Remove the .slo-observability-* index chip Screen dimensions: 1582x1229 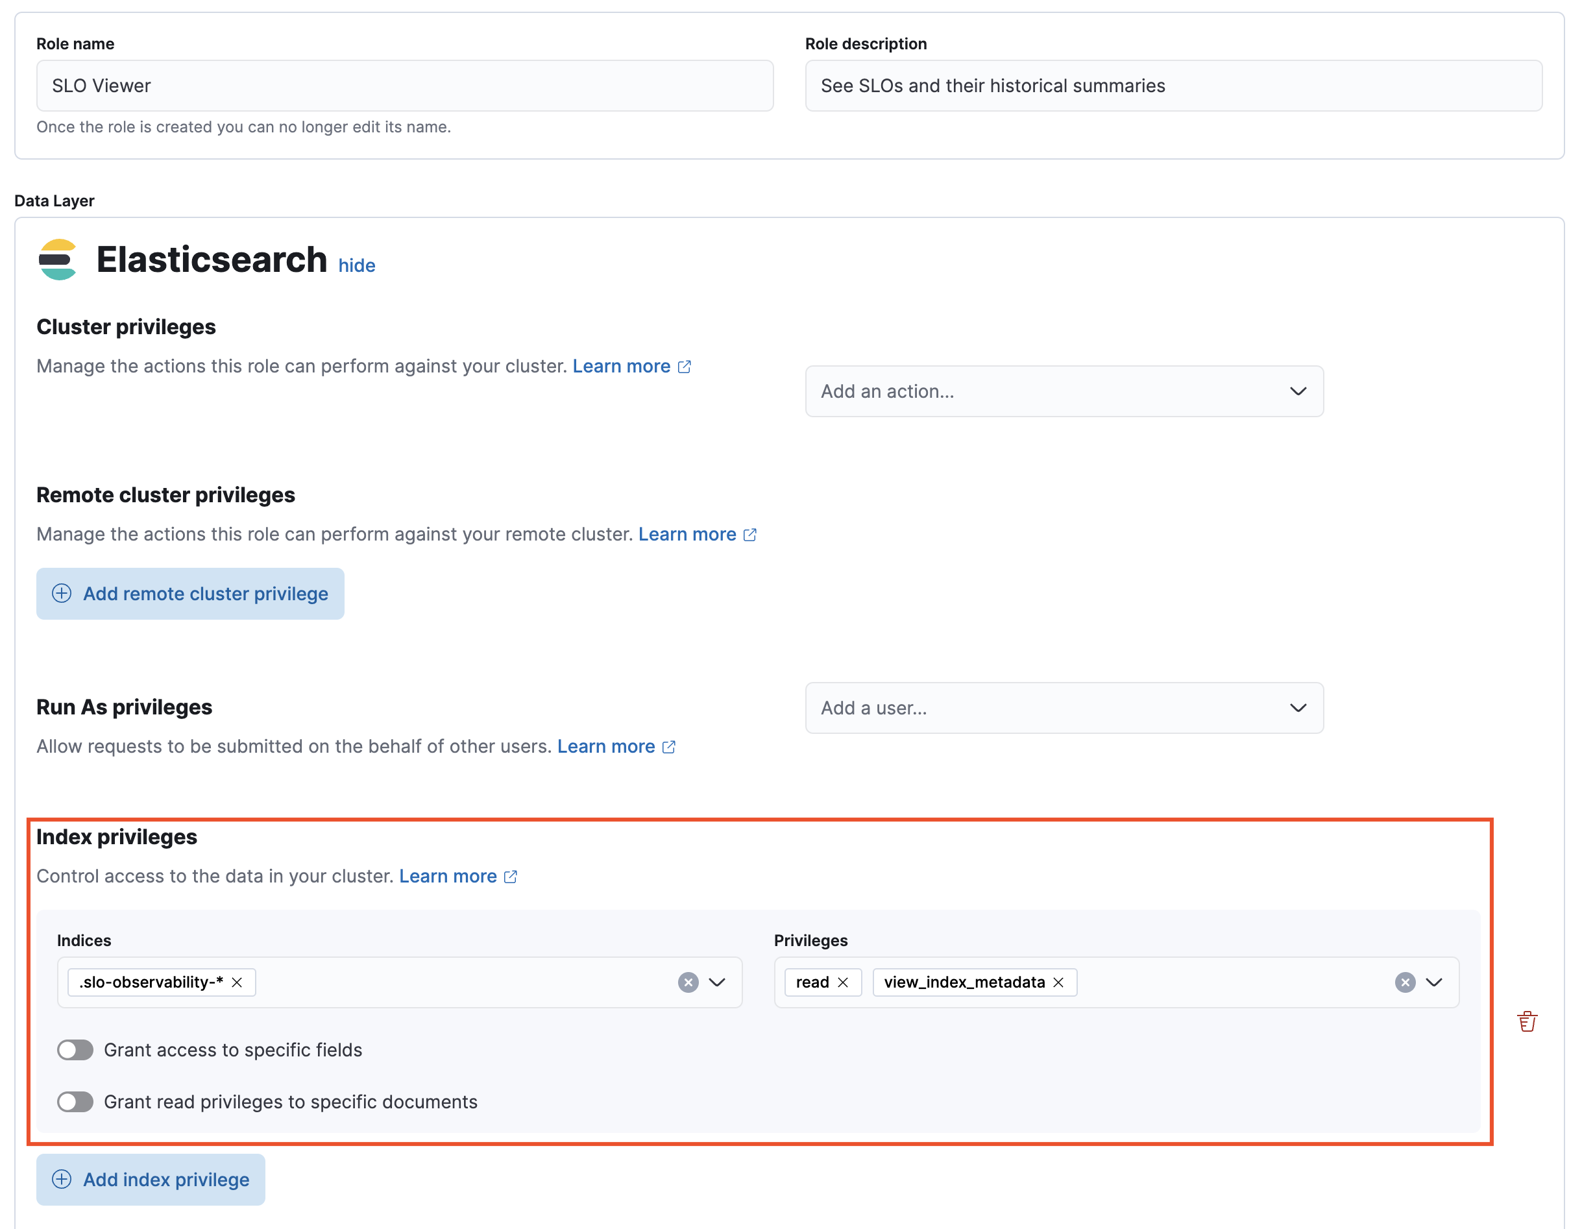tap(237, 982)
